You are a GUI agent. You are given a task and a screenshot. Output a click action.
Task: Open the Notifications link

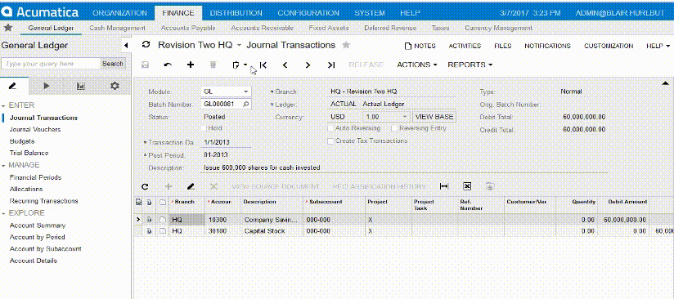click(x=547, y=46)
